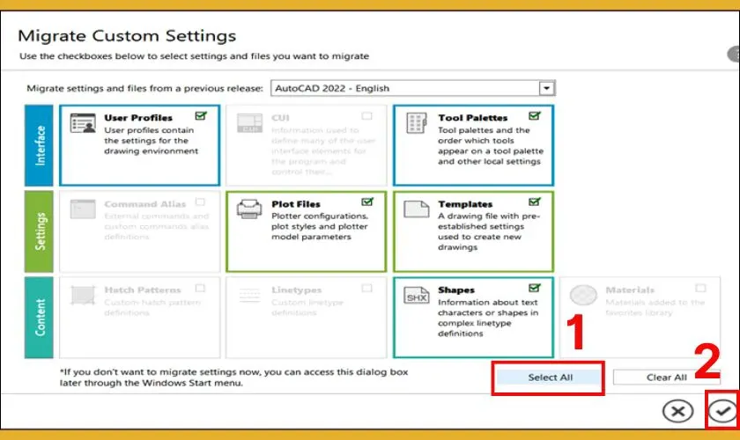The height and width of the screenshot is (440, 740).
Task: Select the Interface category tab
Action: coord(40,145)
